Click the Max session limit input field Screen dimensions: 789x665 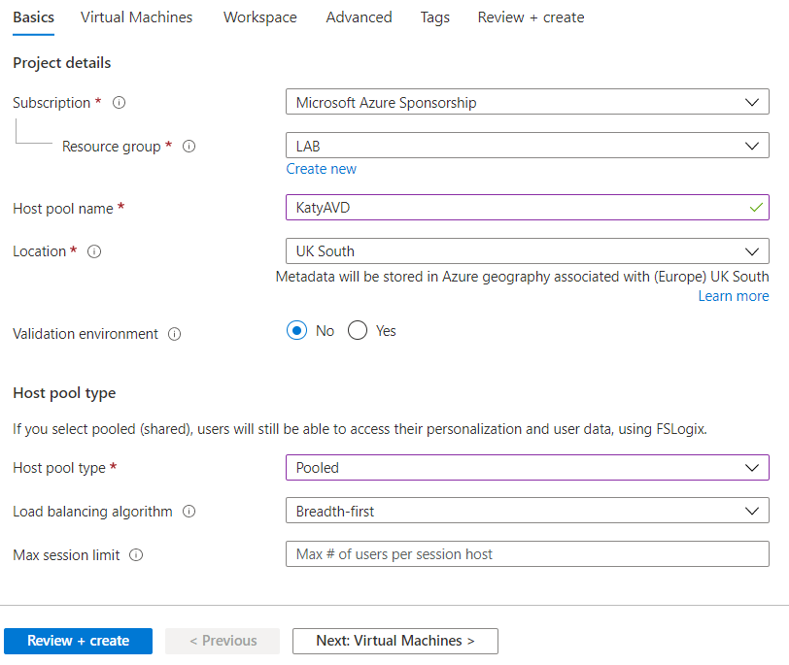pyautogui.click(x=527, y=553)
